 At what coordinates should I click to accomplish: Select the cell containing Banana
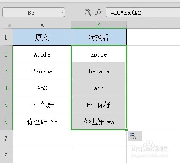click(42, 71)
